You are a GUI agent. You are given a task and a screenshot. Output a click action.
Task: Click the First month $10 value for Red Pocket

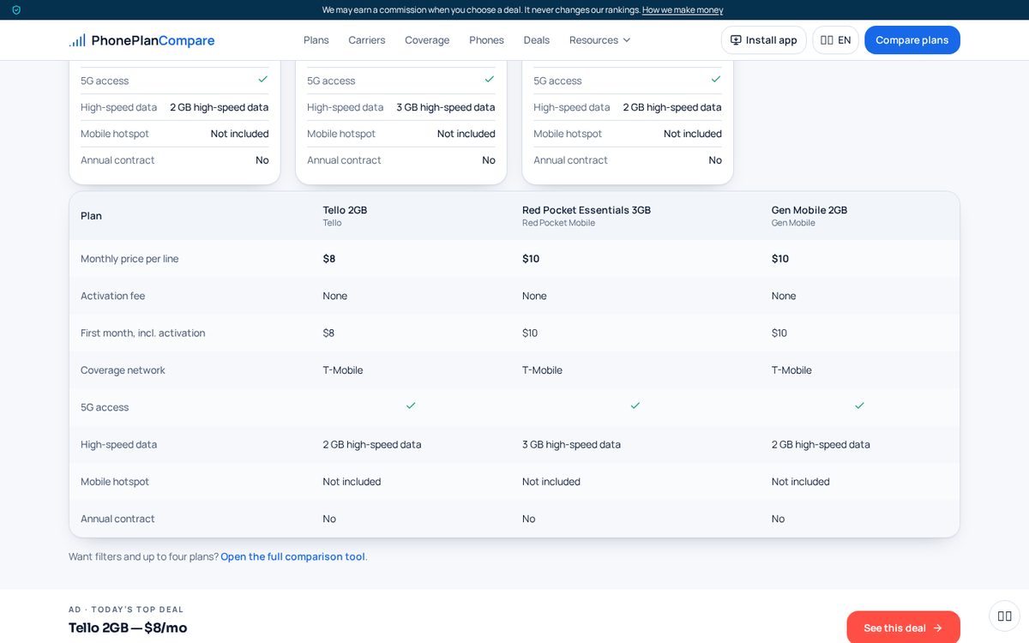click(530, 333)
